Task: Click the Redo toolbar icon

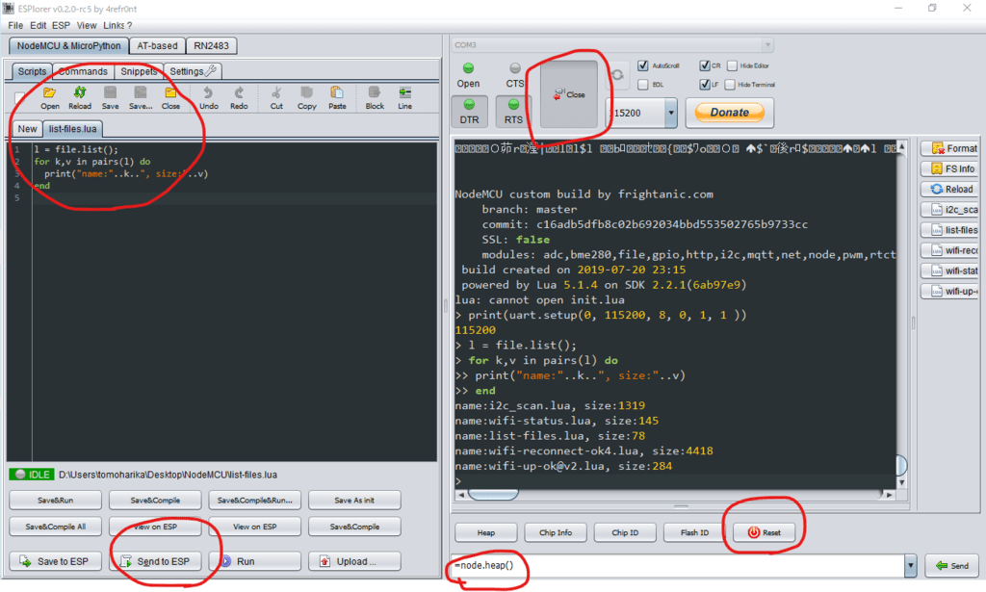Action: 240,97
